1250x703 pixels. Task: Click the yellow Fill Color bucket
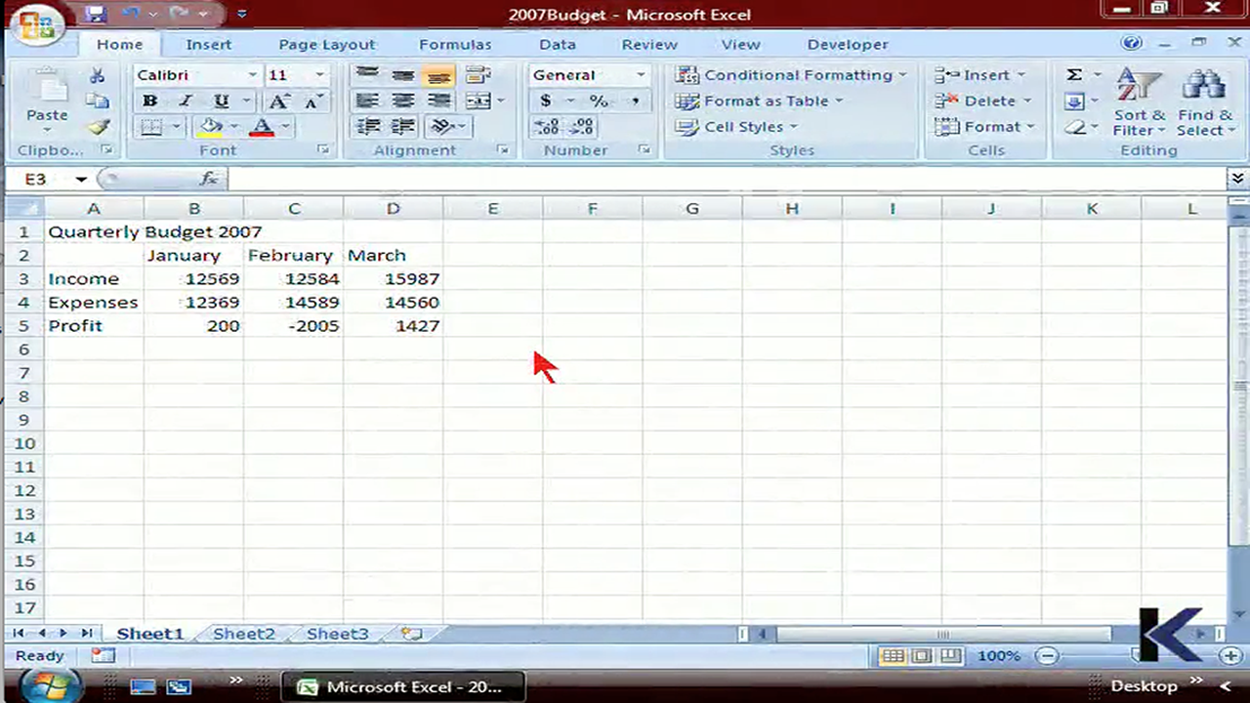point(209,127)
